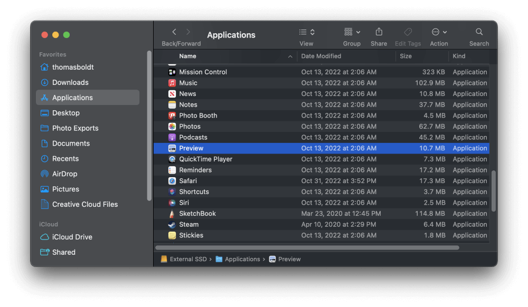Screen dimensions: 528x307
Task: Open the Search icon in toolbar
Action: pos(478,32)
